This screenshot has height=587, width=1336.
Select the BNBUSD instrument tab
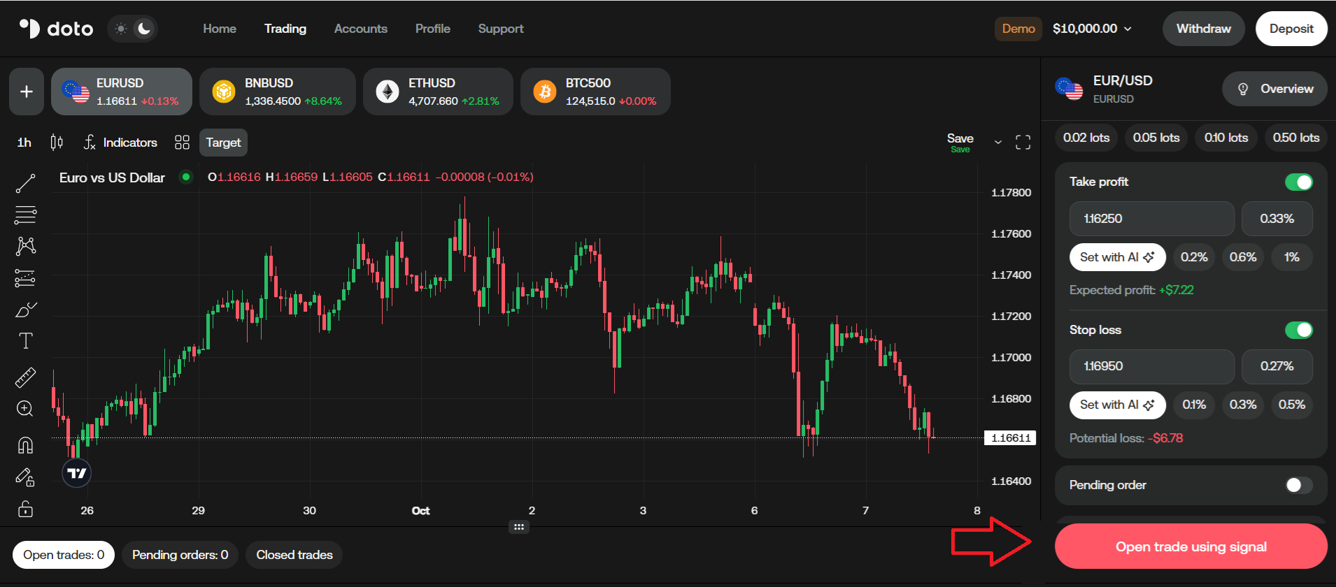[278, 92]
